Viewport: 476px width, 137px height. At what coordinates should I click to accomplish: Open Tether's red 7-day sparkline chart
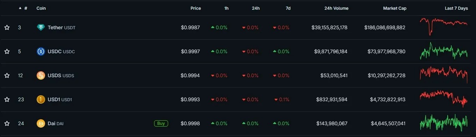(x=443, y=26)
